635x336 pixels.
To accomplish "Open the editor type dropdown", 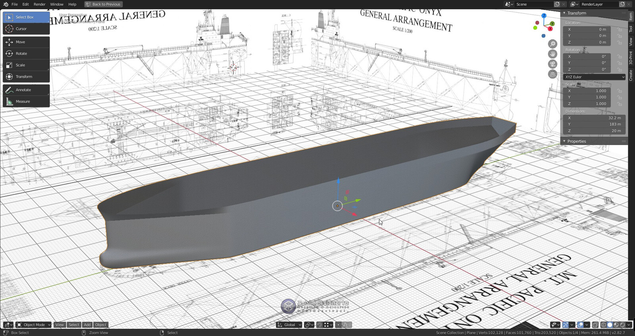I will coord(8,325).
